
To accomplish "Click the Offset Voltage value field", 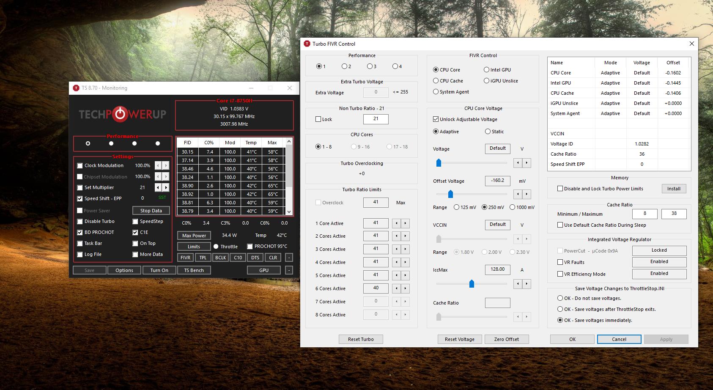I will click(497, 181).
